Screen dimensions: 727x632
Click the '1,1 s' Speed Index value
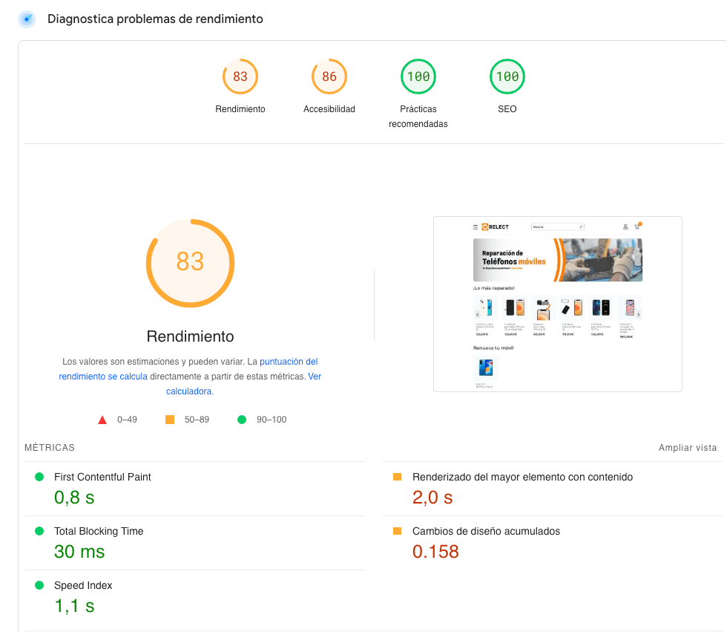pyautogui.click(x=74, y=606)
